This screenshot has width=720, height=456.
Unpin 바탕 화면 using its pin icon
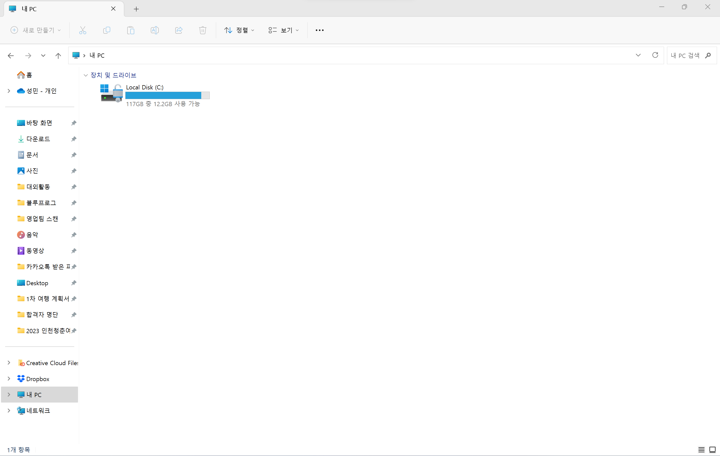[x=74, y=123]
